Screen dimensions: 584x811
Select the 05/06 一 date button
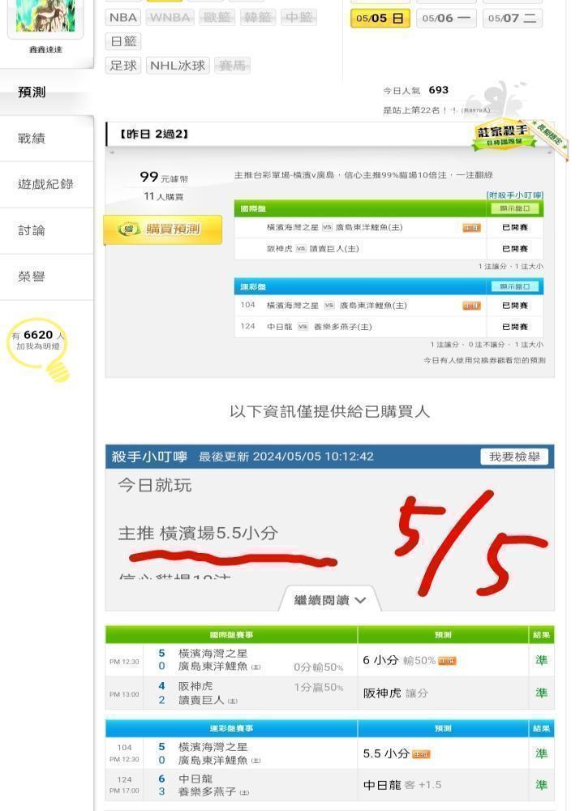[446, 18]
